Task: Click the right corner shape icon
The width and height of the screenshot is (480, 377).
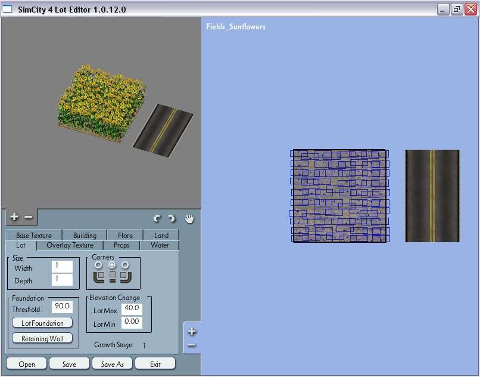Action: coord(126,277)
